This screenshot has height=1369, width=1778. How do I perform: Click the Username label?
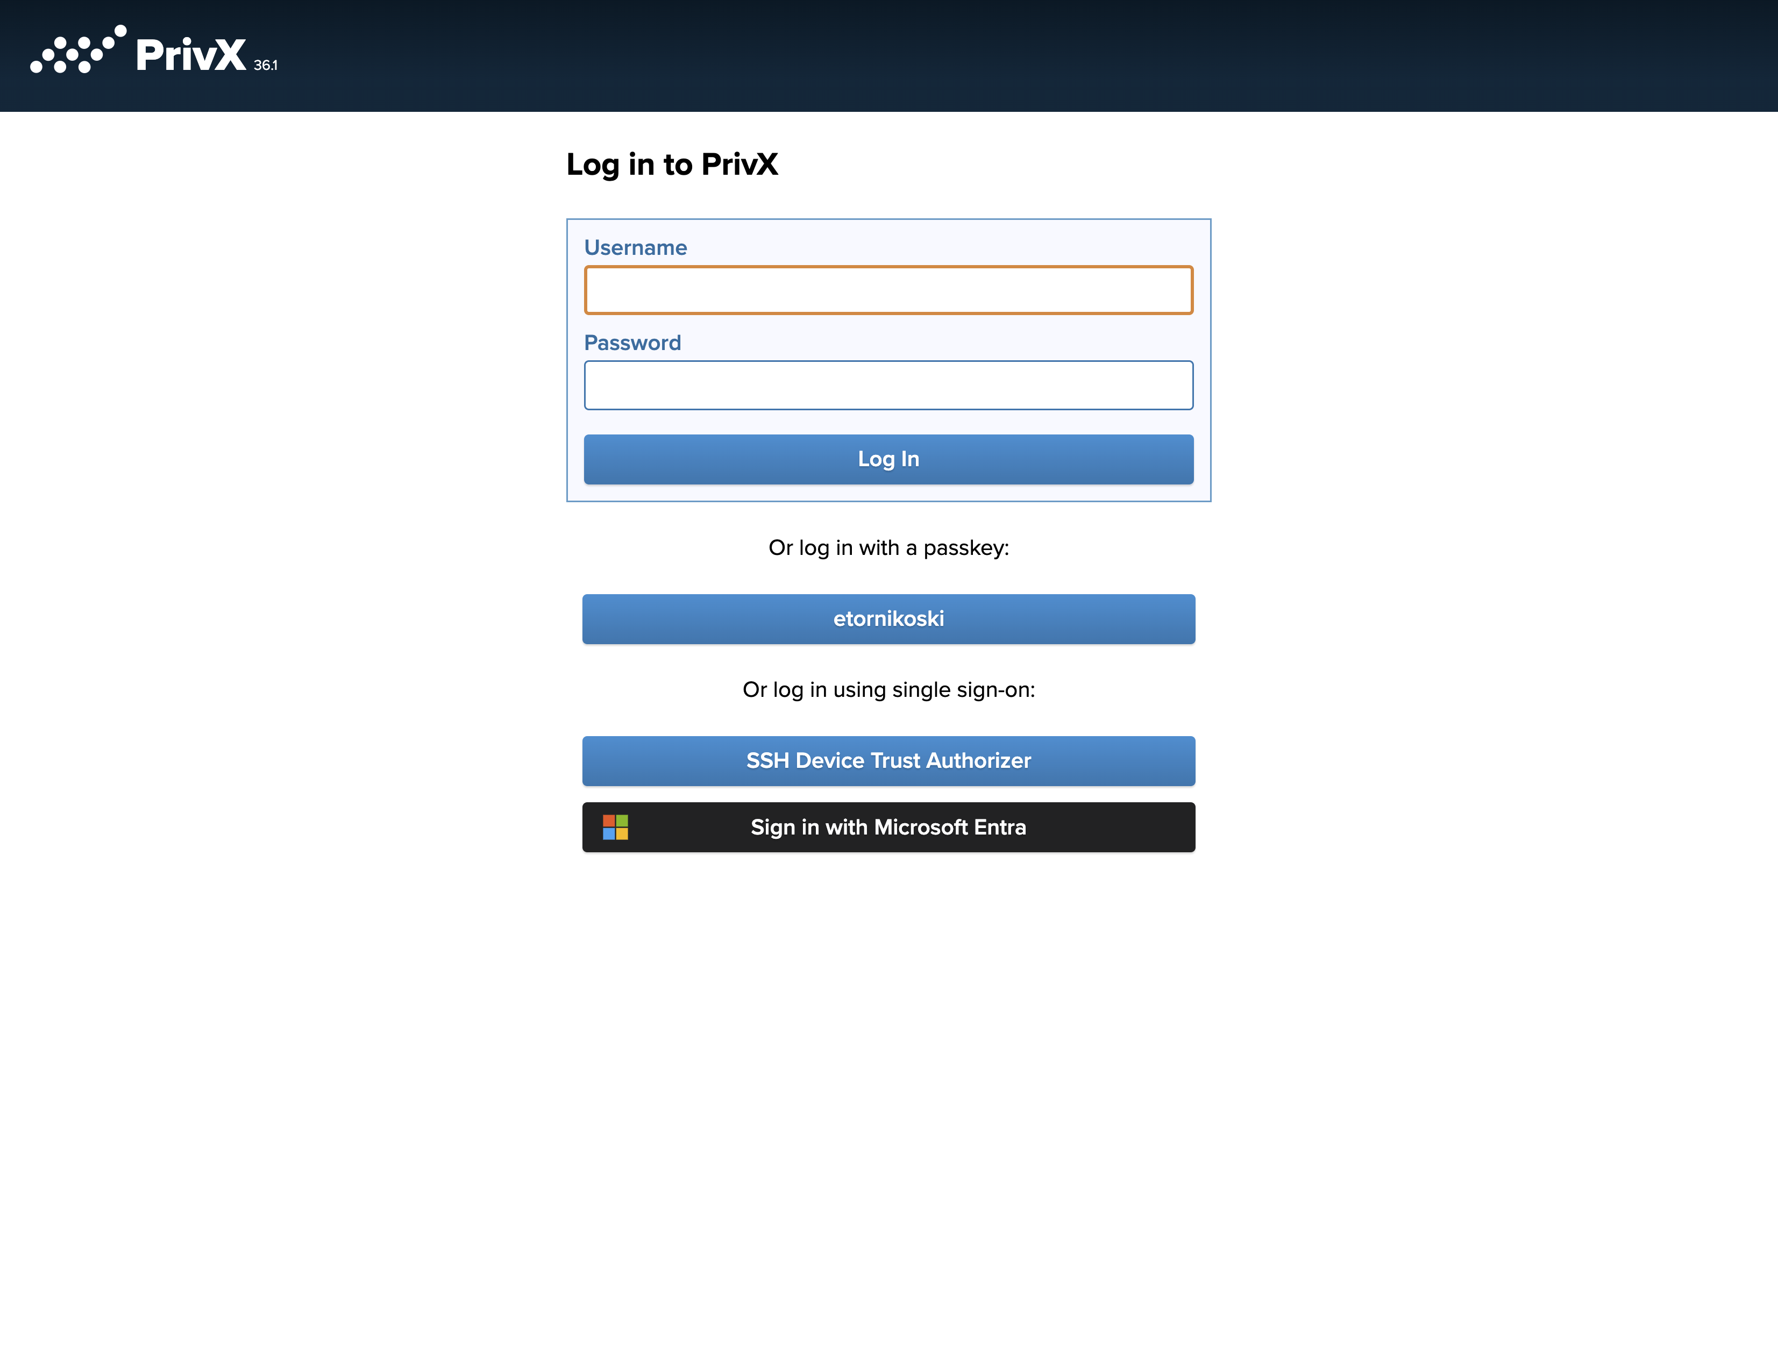pyautogui.click(x=636, y=247)
